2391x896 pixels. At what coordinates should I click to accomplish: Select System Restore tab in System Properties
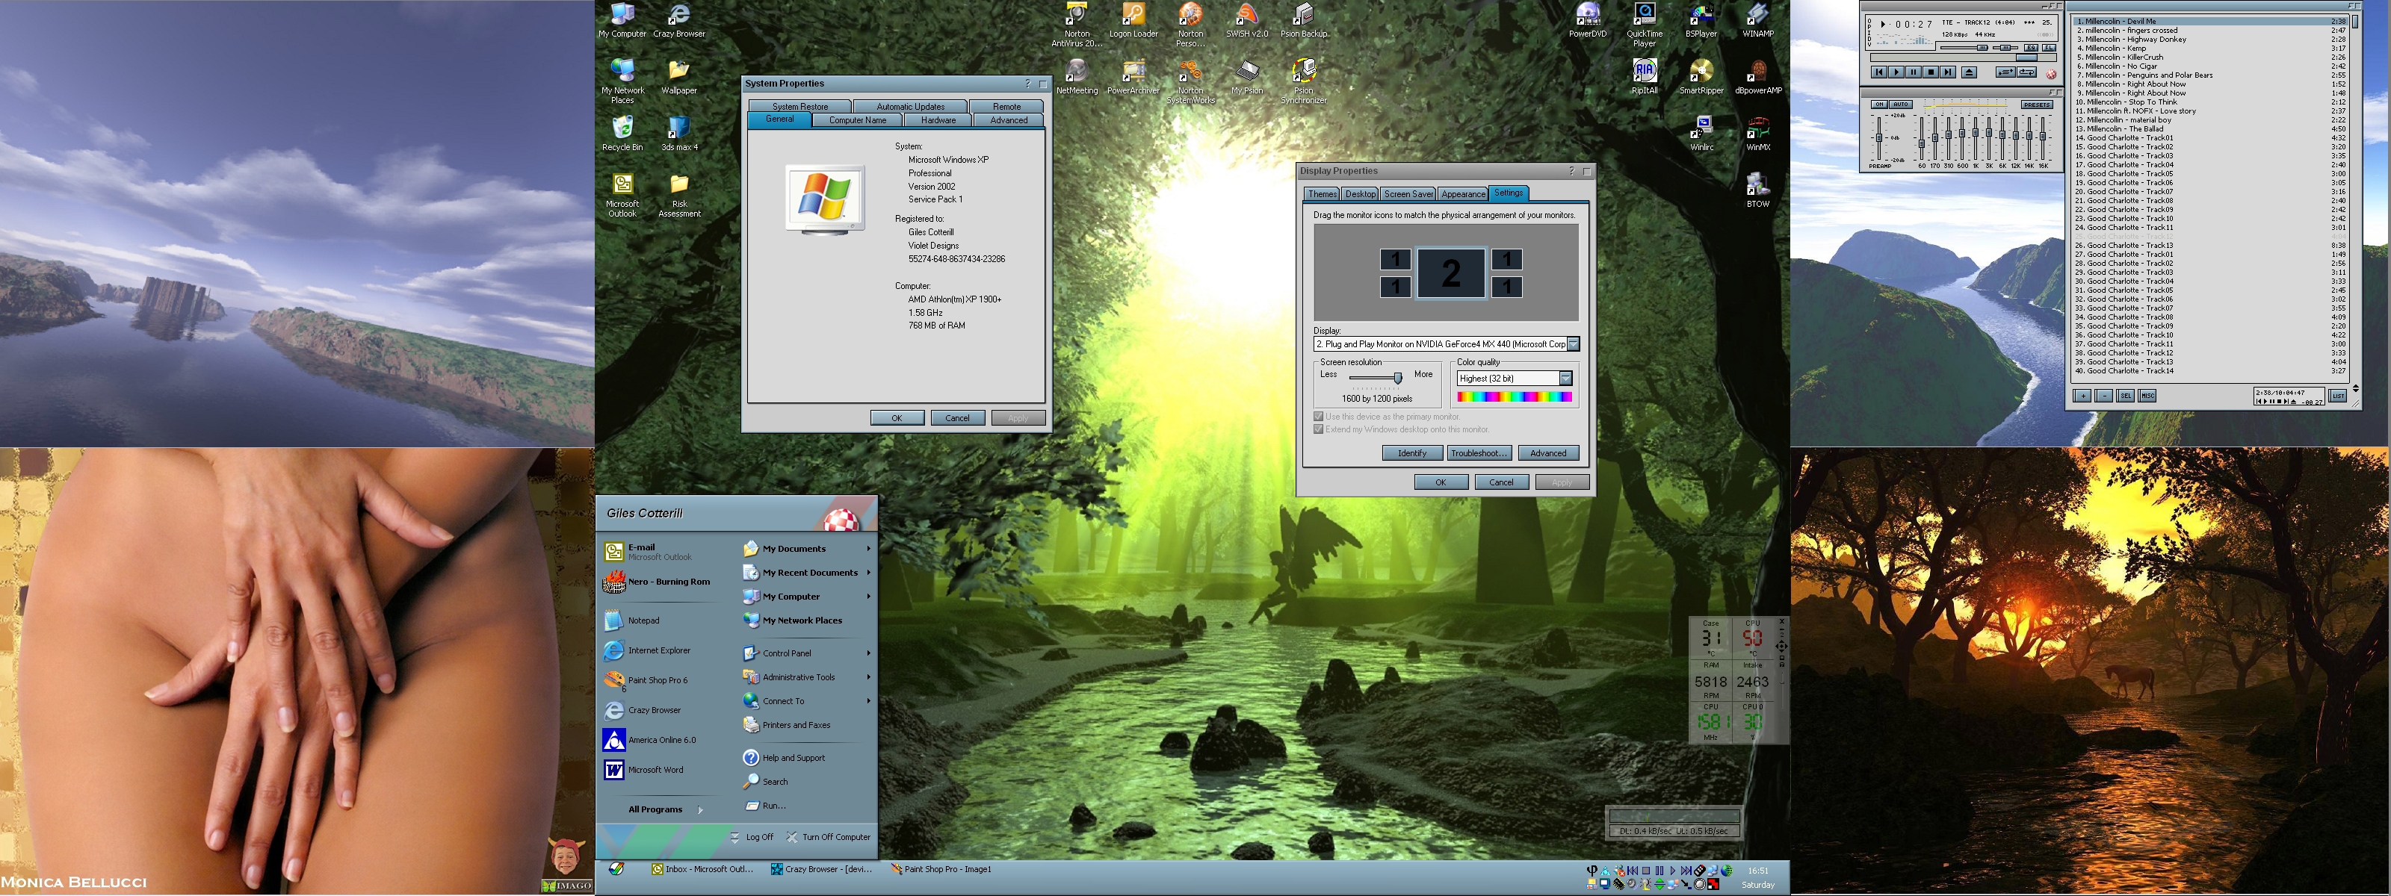pos(800,107)
